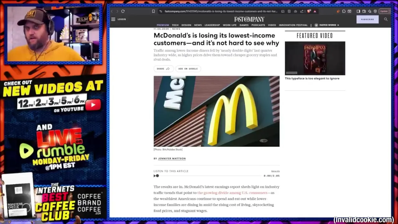
Task: Click the site settings icon in the address bar
Action: tap(160, 11)
